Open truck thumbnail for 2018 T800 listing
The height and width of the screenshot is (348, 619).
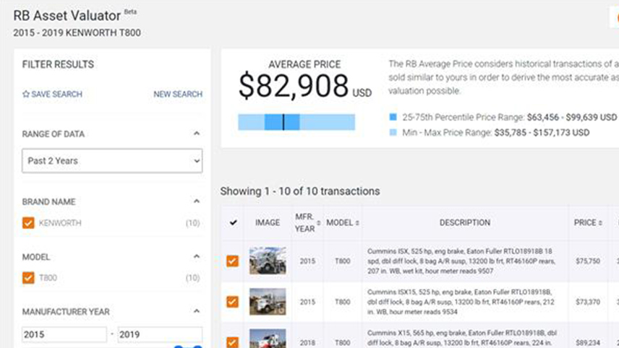[268, 339]
